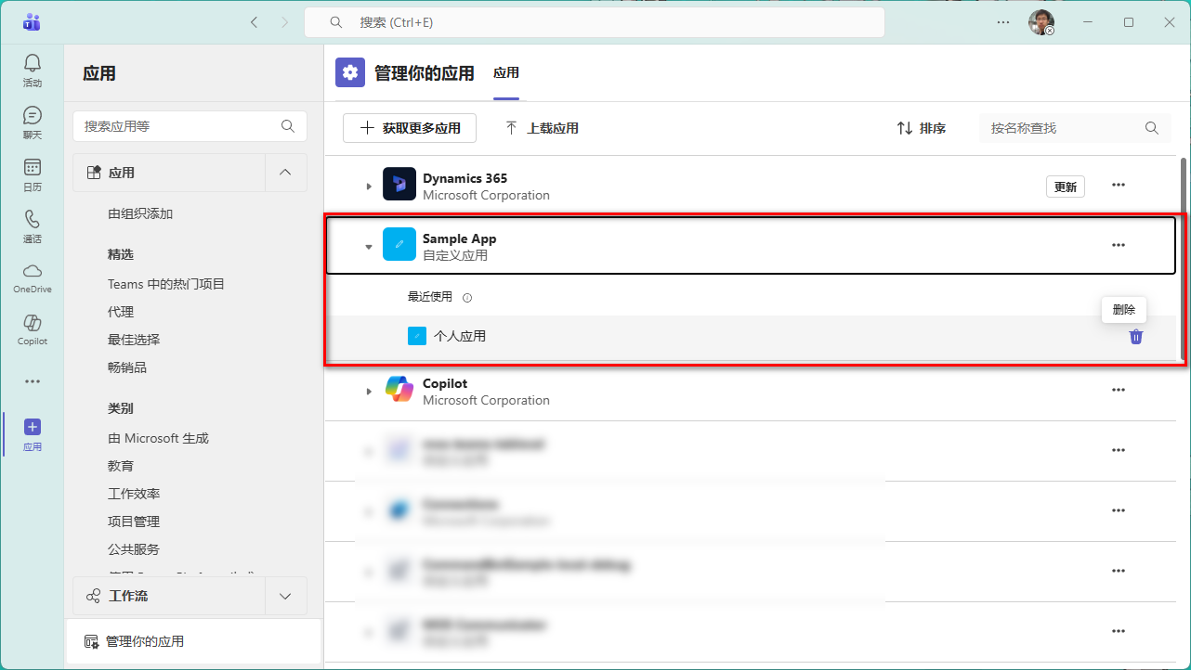Viewport: 1191px width, 670px height.
Task: Click the trash delete icon for personal app
Action: click(x=1136, y=336)
